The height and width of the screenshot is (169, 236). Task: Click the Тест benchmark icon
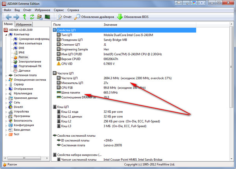point(11,134)
